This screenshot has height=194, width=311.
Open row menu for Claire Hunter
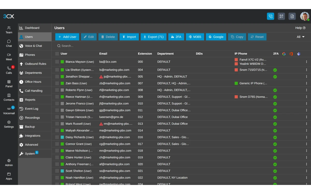click(x=307, y=157)
